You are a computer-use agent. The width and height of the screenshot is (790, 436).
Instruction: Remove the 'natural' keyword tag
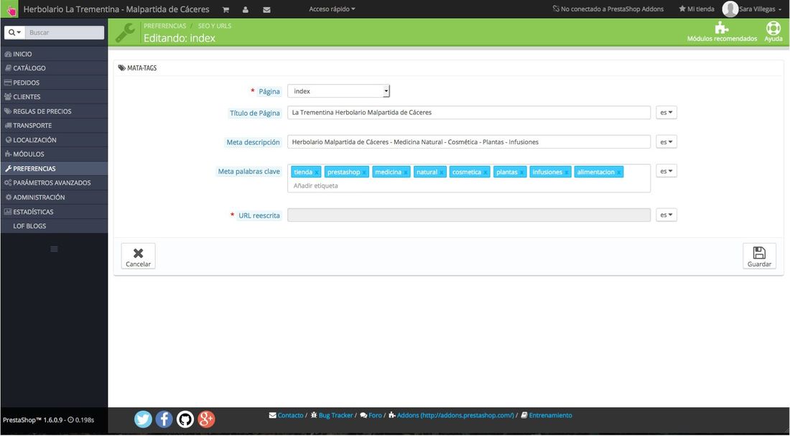[442, 172]
